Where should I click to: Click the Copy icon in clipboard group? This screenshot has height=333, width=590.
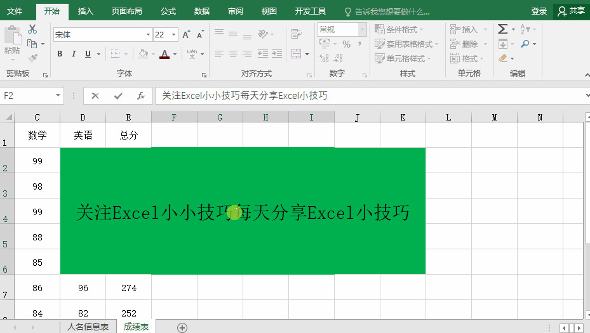(32, 44)
